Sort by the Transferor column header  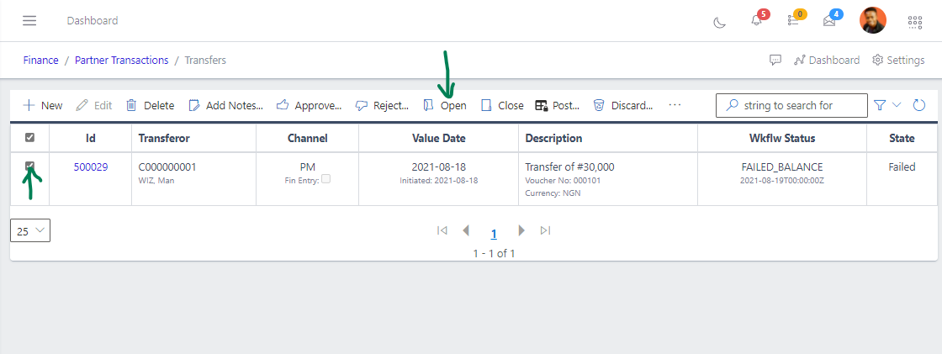coord(194,138)
